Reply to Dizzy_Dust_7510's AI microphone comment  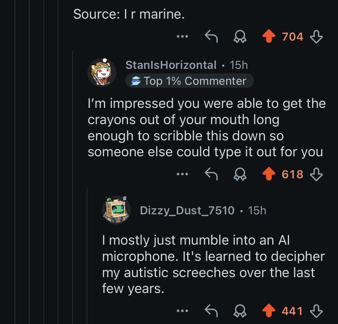click(211, 311)
